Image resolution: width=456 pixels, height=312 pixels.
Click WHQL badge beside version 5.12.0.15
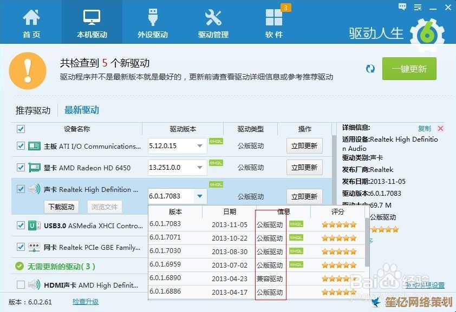[x=216, y=141]
